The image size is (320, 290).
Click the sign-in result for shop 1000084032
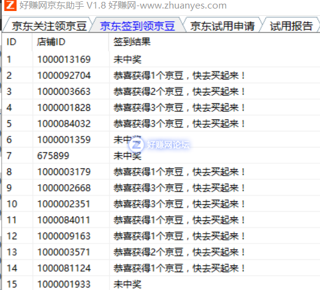(179, 124)
